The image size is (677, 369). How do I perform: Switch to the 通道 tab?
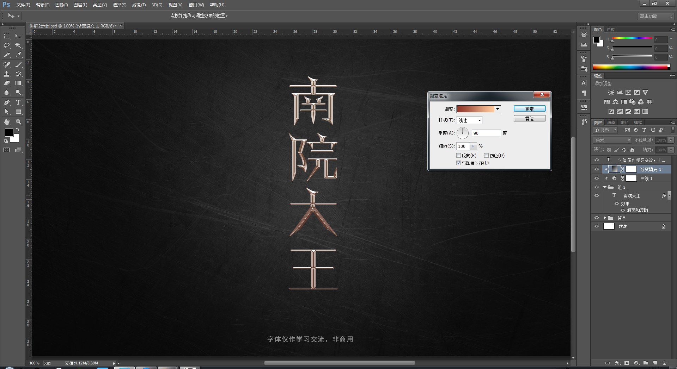click(x=611, y=123)
